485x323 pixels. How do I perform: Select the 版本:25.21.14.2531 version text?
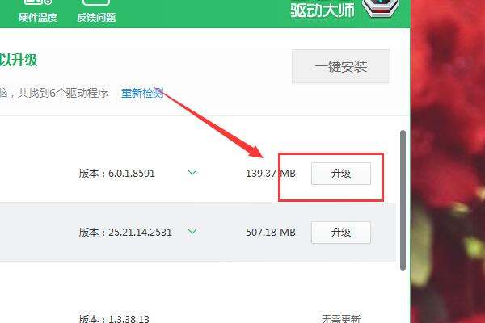[x=125, y=232]
